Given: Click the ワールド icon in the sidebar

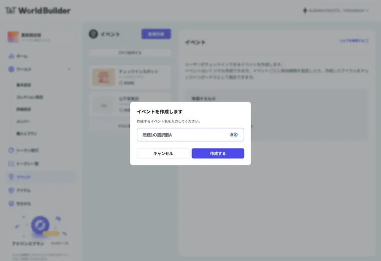Looking at the screenshot, I should point(11,69).
